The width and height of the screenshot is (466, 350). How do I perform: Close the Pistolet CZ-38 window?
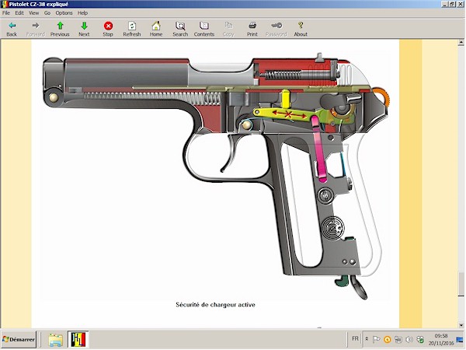click(x=460, y=4)
